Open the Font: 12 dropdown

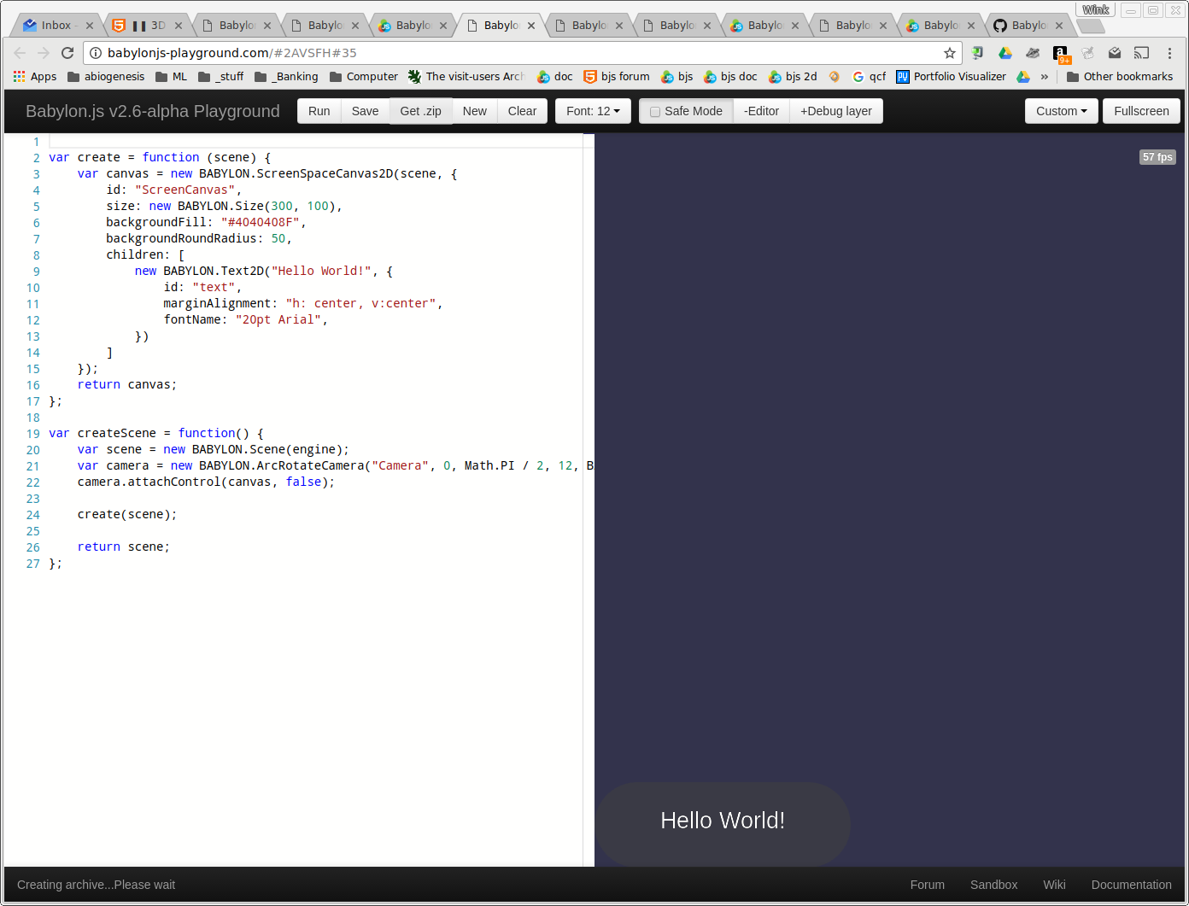(593, 111)
